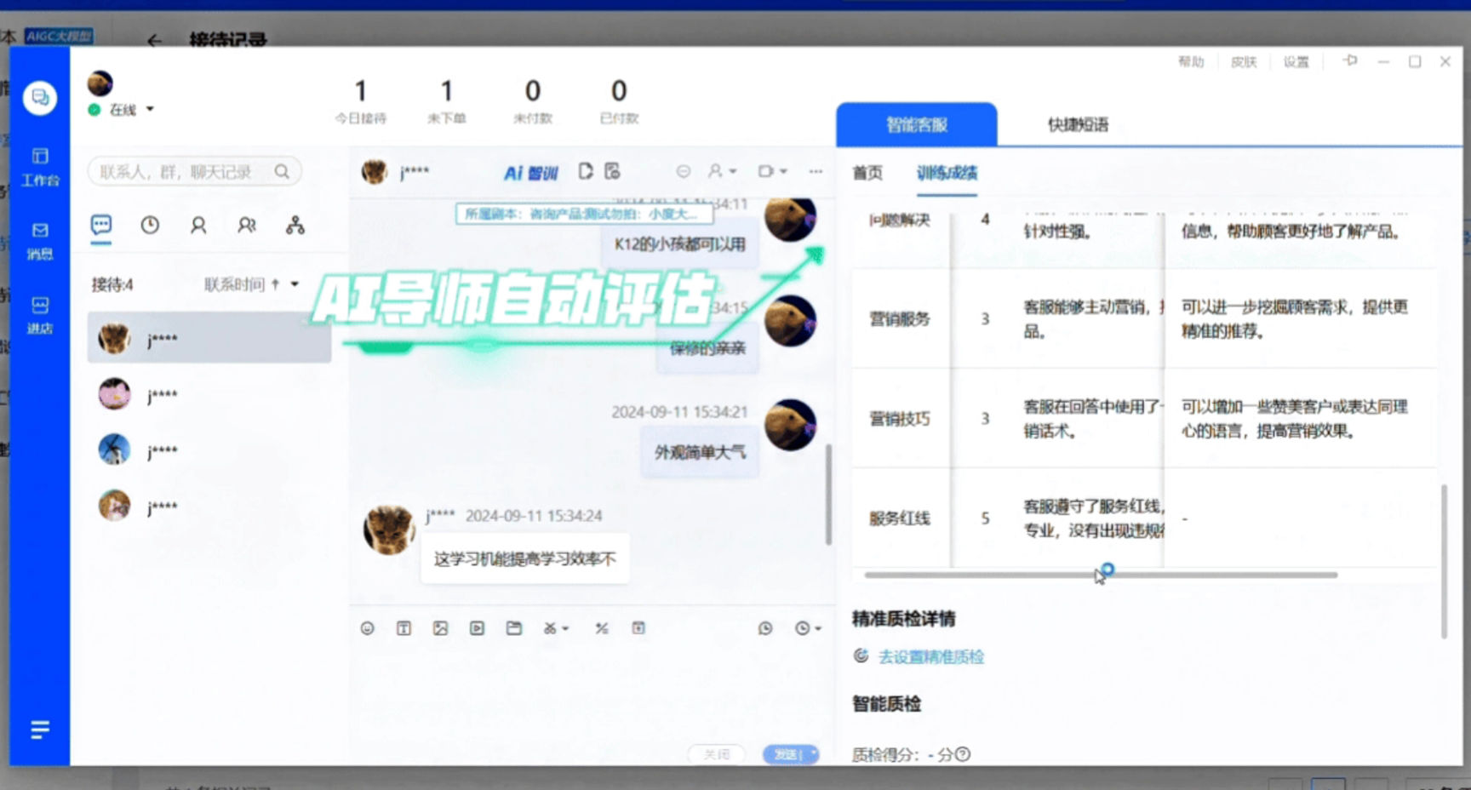Insert an emoji with the smiley icon

367,628
